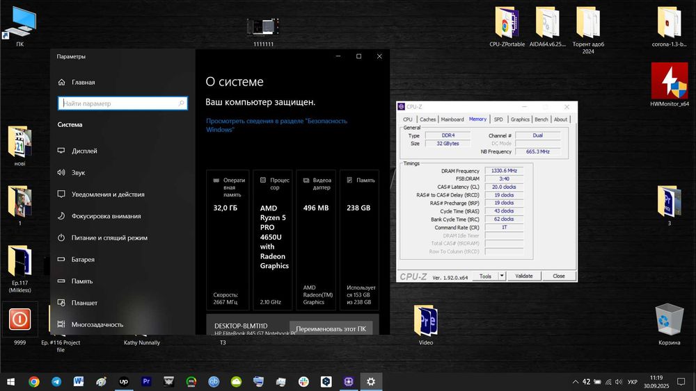This screenshot has height=391, width=696.
Task: Click Tools button in CPU-Z
Action: (x=485, y=276)
